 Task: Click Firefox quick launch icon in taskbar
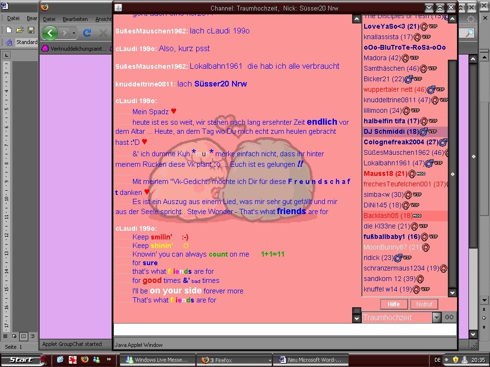pos(84,359)
